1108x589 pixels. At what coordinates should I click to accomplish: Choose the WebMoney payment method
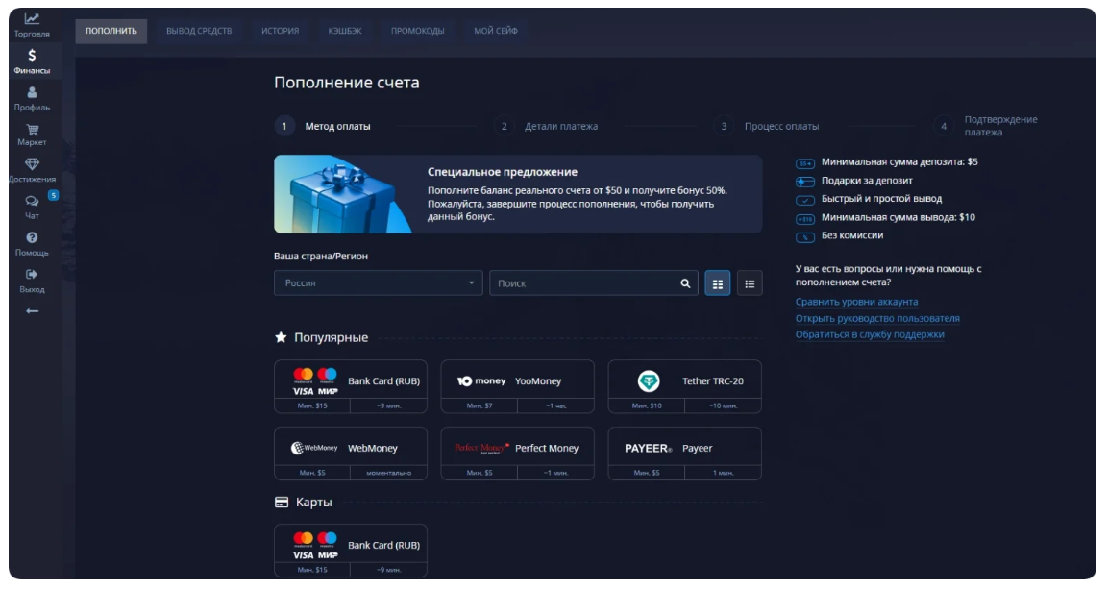[351, 454]
